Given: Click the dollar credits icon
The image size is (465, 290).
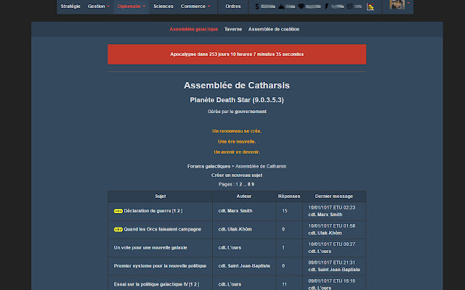Looking at the screenshot, I should 257,6.
